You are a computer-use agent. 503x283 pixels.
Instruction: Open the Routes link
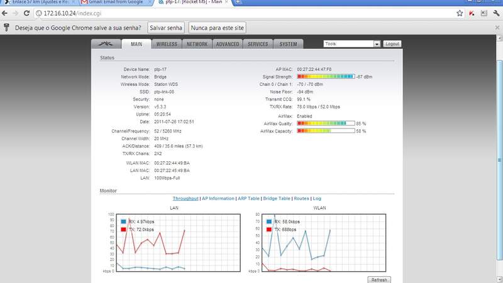302,198
